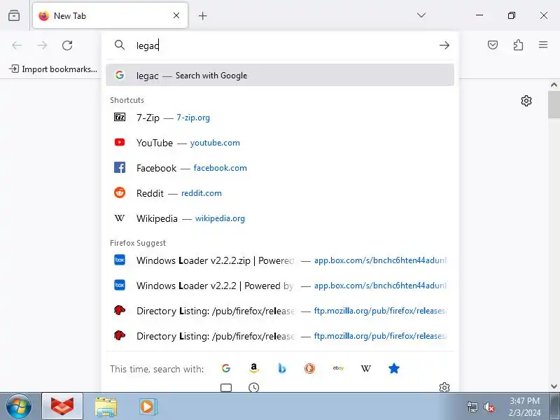Open 'Windows Loader v2.2.2 | Powered by' suggestion
Screen dimensions: 560x420
point(280,286)
